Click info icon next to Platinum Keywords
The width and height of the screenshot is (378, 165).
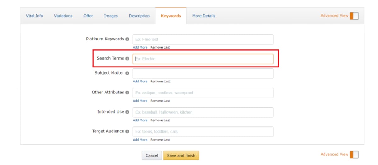[127, 39]
